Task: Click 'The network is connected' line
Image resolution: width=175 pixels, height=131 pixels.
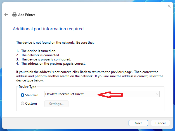Action: click(41, 55)
